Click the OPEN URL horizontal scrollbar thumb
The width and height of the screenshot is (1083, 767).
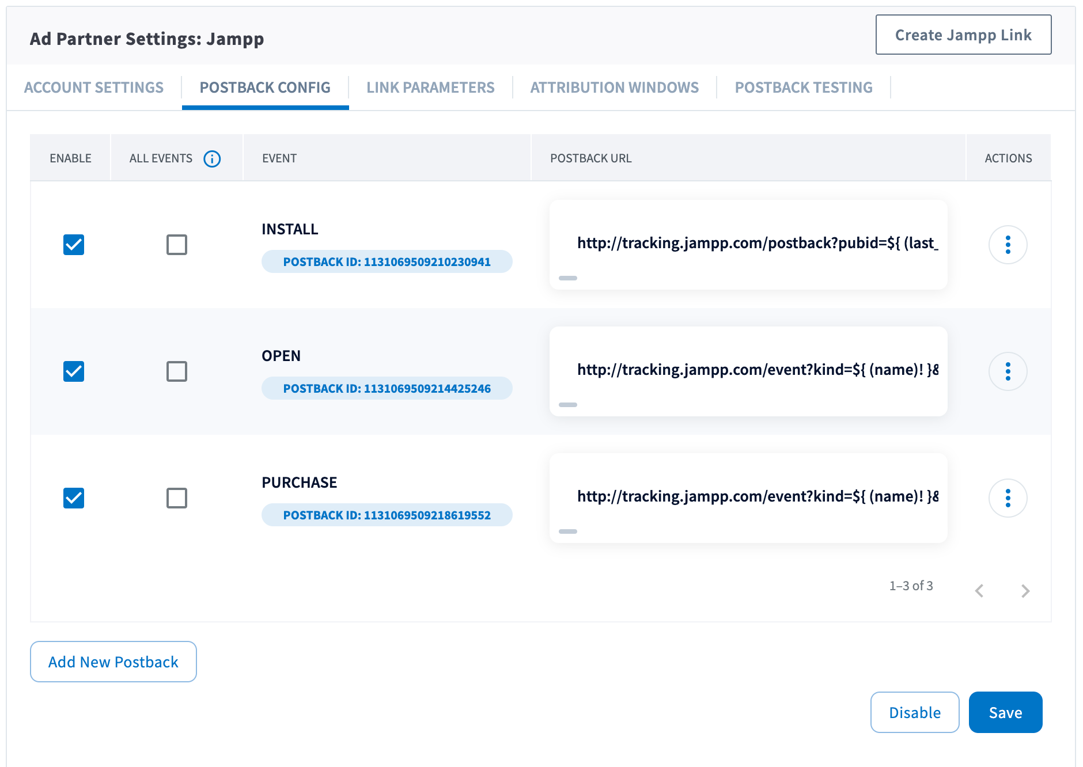tap(568, 405)
